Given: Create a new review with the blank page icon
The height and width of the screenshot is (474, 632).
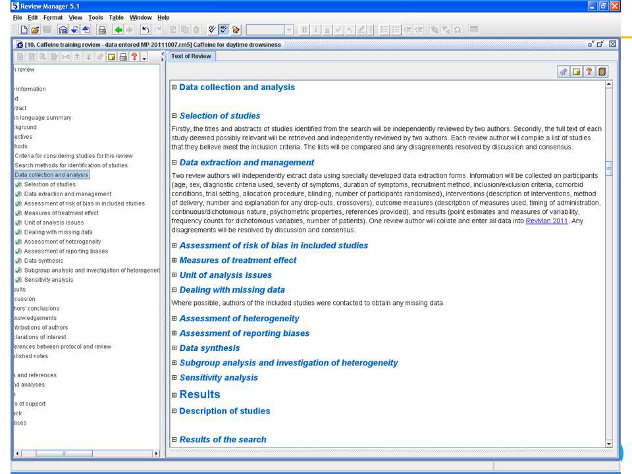Looking at the screenshot, I should [x=24, y=30].
